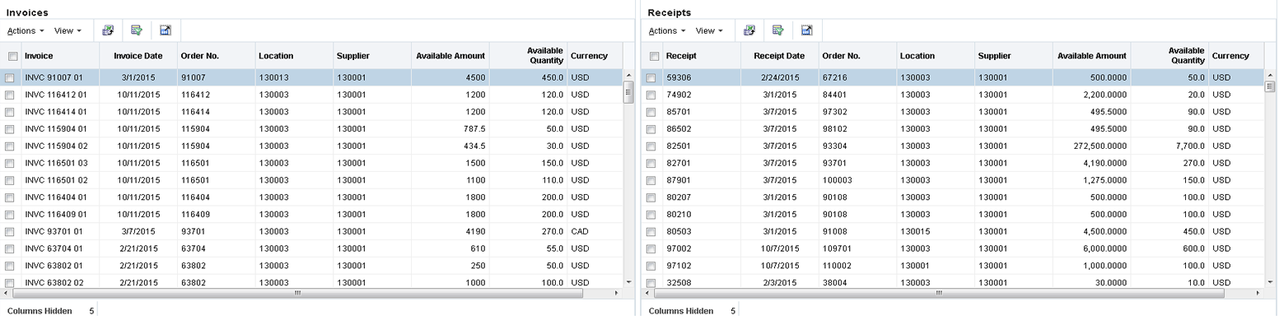The image size is (1279, 320).
Task: Click Invoices horizontal scrollbar right arrow
Action: 616,293
